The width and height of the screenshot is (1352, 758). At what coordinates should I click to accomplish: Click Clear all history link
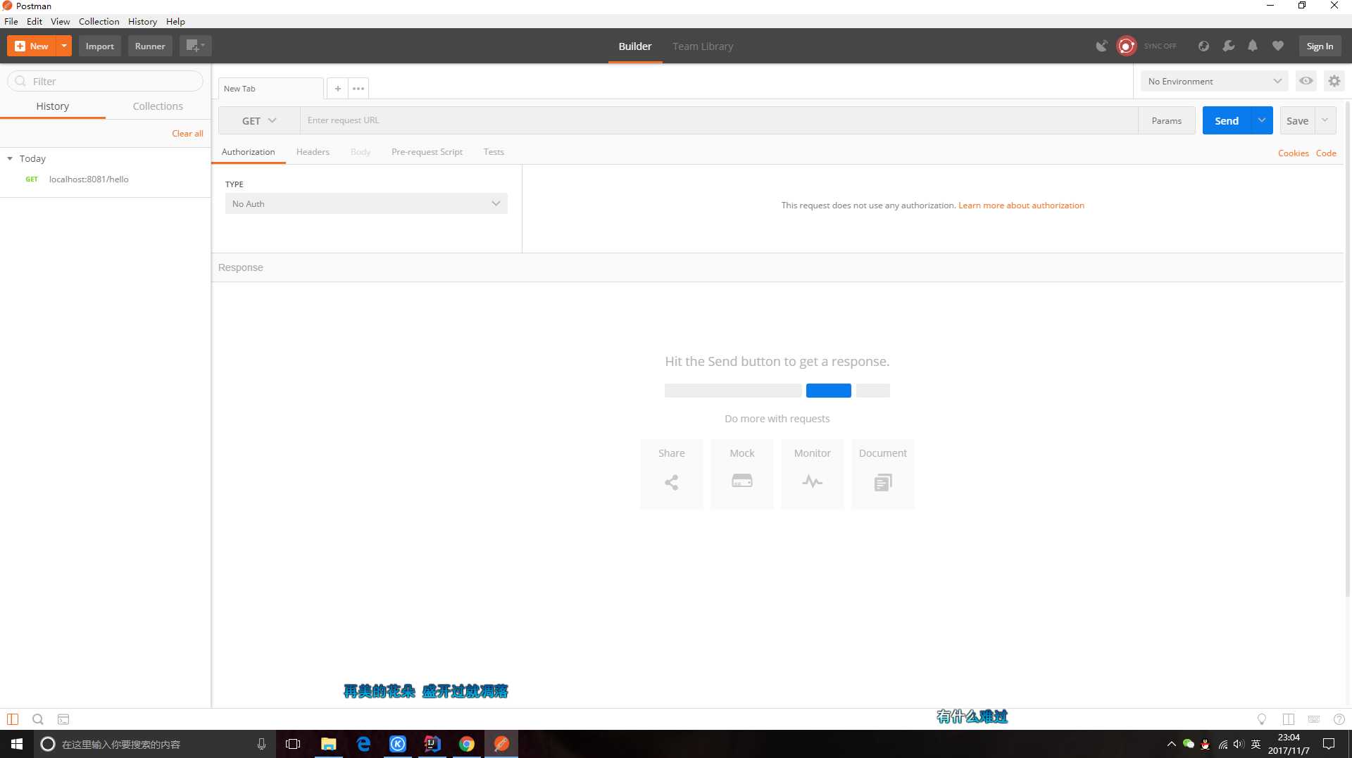187,134
